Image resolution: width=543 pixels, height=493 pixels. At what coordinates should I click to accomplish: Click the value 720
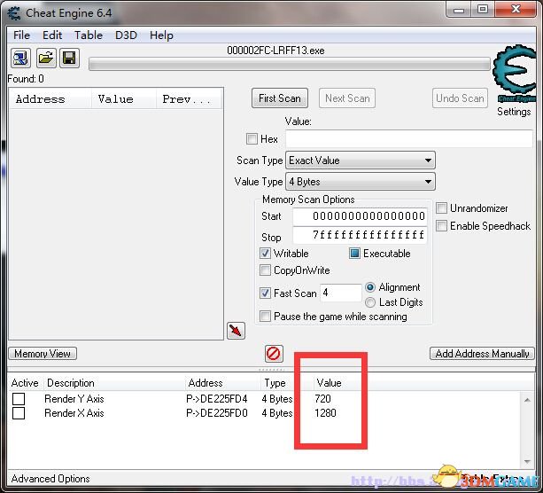click(322, 399)
